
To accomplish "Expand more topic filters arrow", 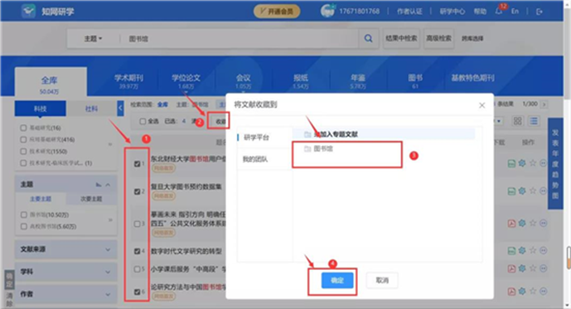I will pyautogui.click(x=110, y=220).
